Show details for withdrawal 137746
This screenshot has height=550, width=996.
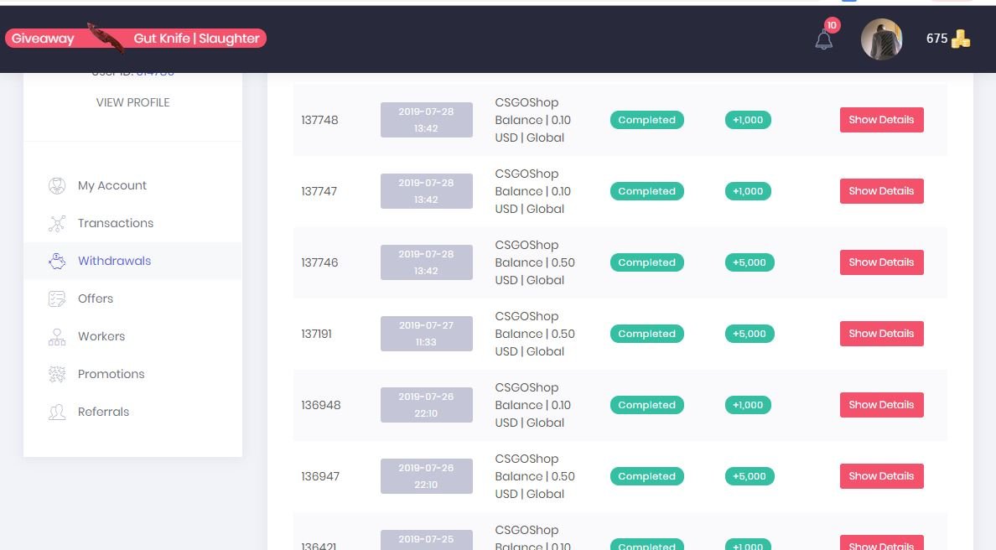tap(881, 262)
